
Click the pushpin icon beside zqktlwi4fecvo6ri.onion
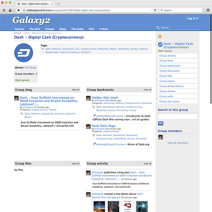tap(94, 116)
